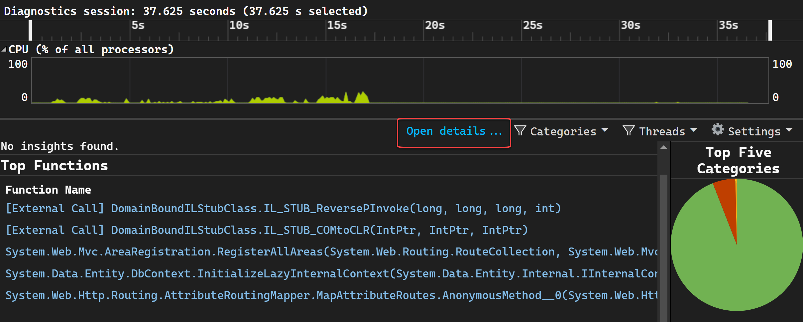Screen dimensions: 803x322
Task: Click the scrollbar up arrow
Action: (x=664, y=147)
